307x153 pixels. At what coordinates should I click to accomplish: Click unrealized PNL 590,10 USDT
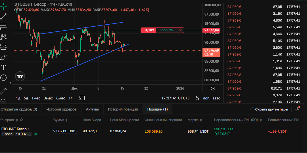coord(225,129)
